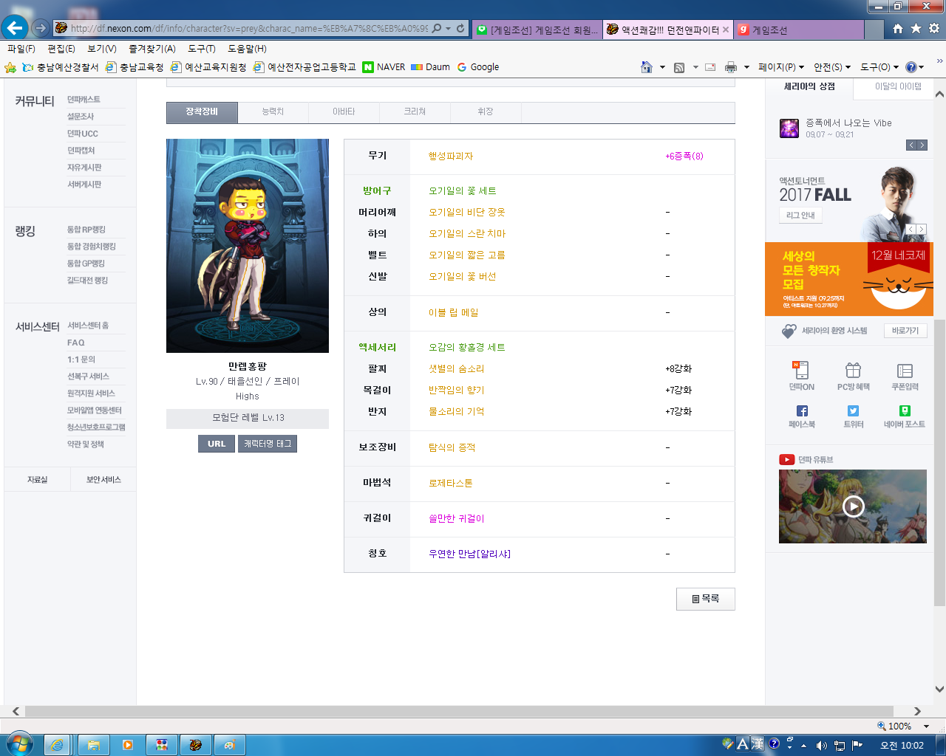Click the 바로가기 button
The width and height of the screenshot is (946, 756).
(x=905, y=331)
